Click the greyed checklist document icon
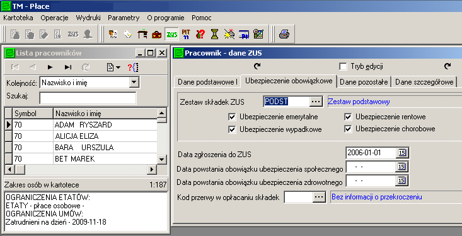This screenshot has width=462, height=236. click(x=58, y=35)
